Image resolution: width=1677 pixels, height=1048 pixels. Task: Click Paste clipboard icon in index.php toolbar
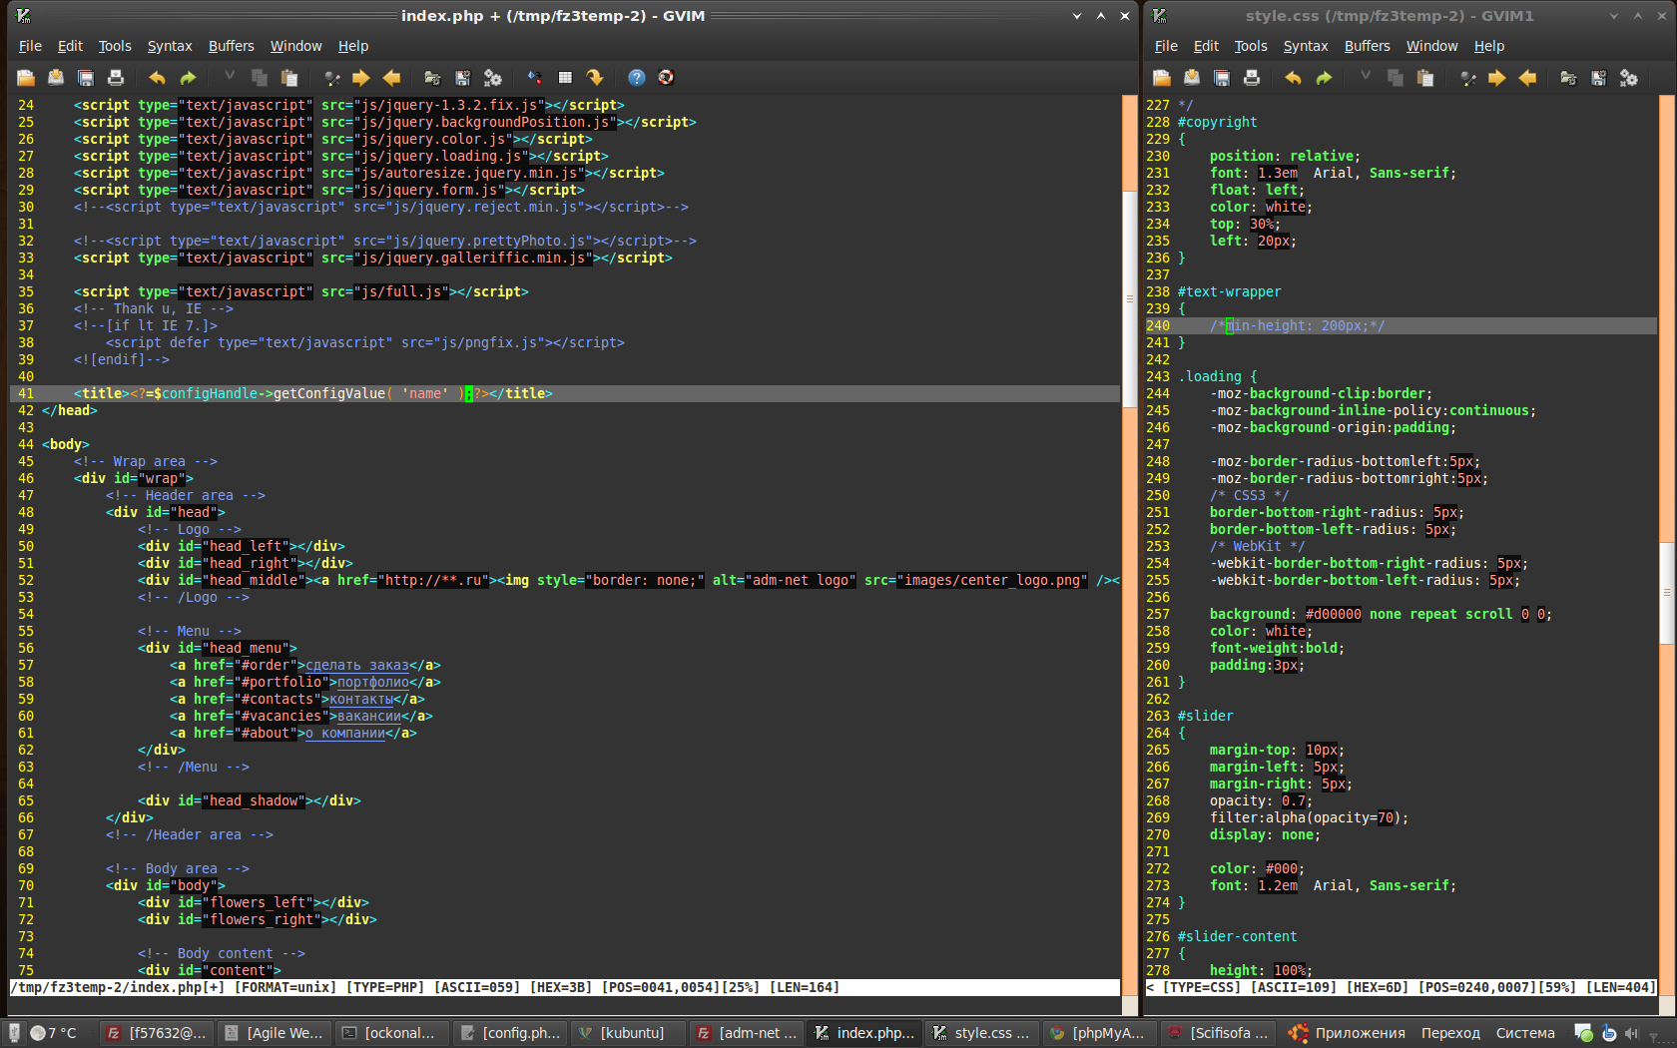coord(289,78)
